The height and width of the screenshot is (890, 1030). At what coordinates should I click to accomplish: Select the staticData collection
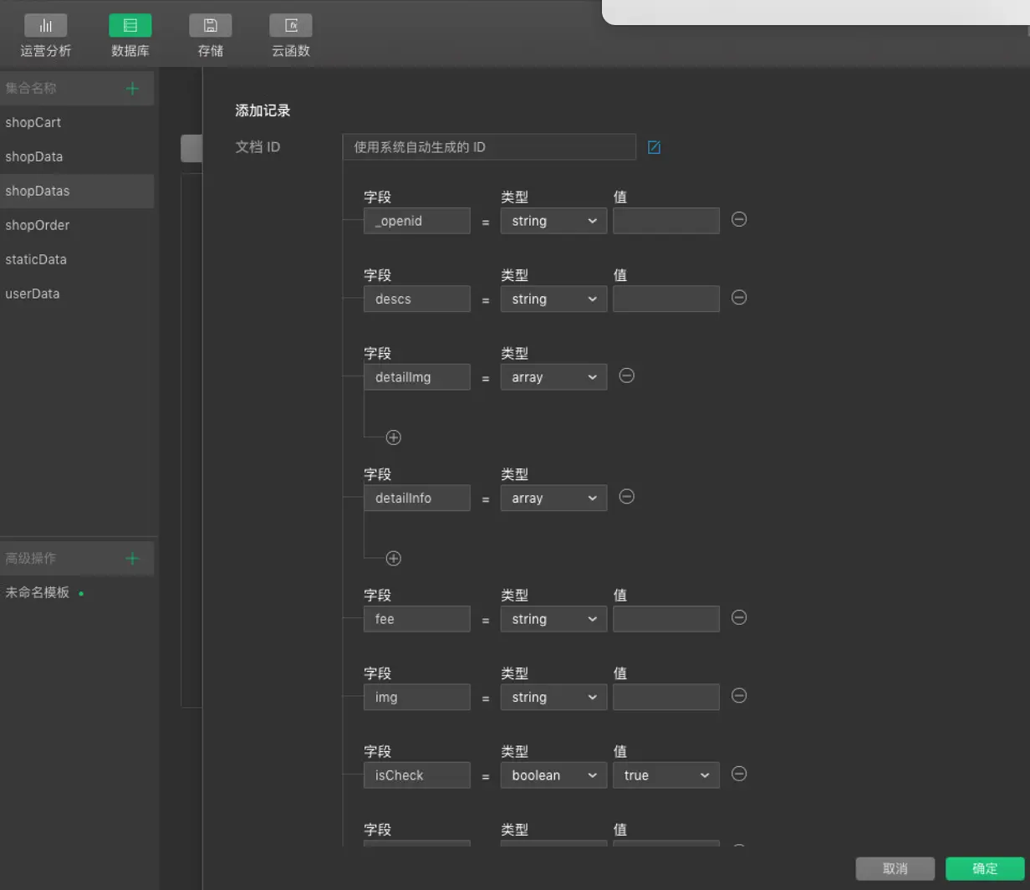pyautogui.click(x=77, y=259)
